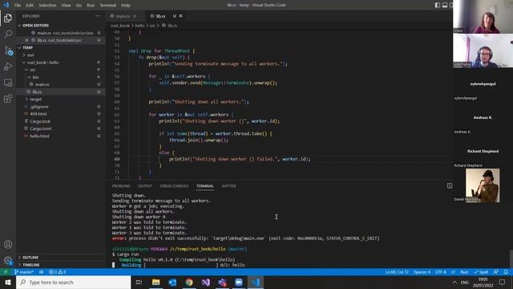
Task: Open the Extensions view
Action: point(8,99)
